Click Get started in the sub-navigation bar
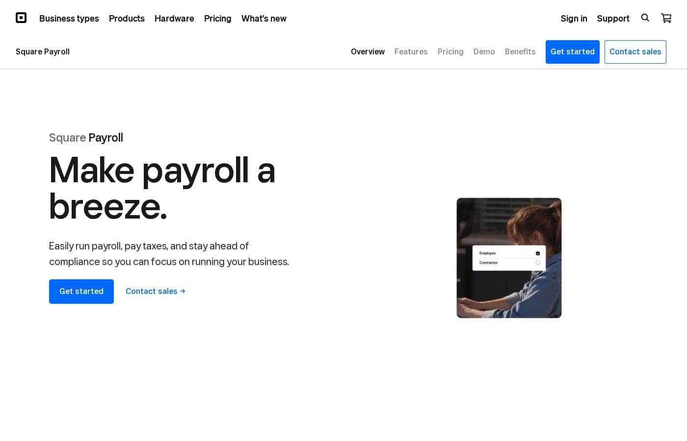This screenshot has width=687, height=441. click(x=573, y=52)
